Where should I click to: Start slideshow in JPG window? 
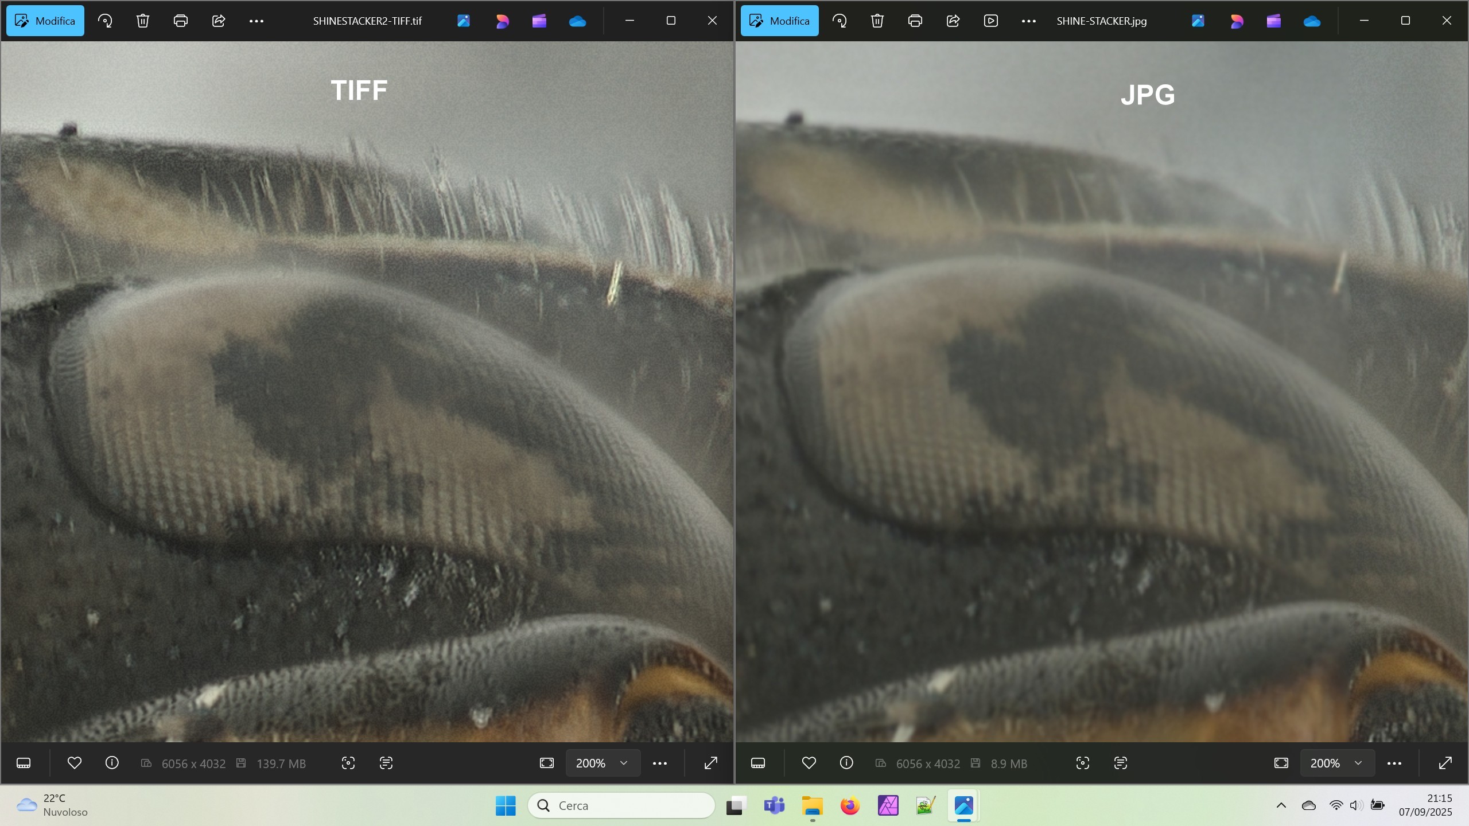(x=991, y=21)
